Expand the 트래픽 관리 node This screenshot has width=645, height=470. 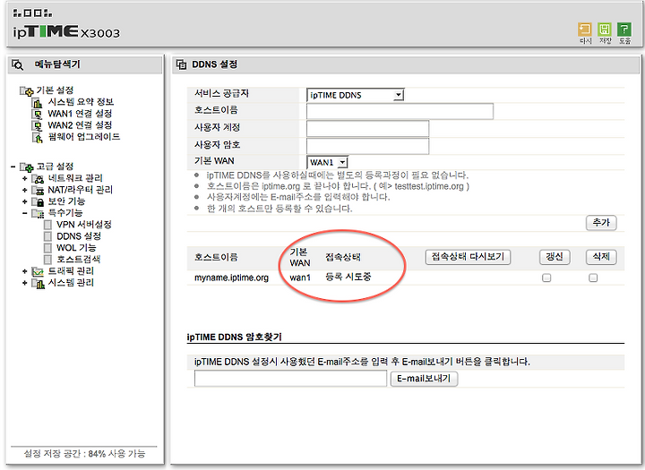point(25,271)
